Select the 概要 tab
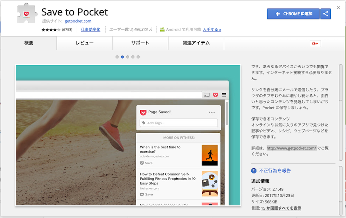Image resolution: width=346 pixels, height=218 pixels. click(29, 43)
